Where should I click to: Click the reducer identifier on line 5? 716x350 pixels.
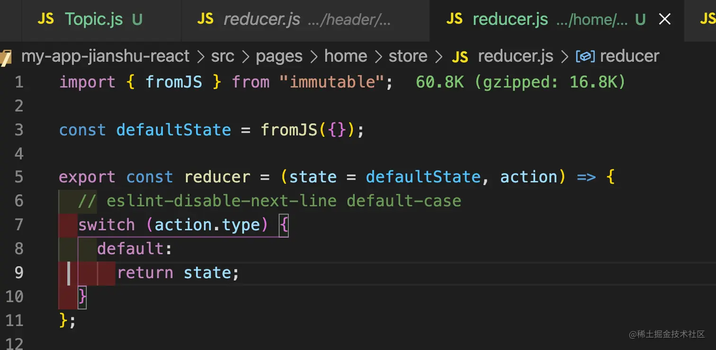coord(217,177)
